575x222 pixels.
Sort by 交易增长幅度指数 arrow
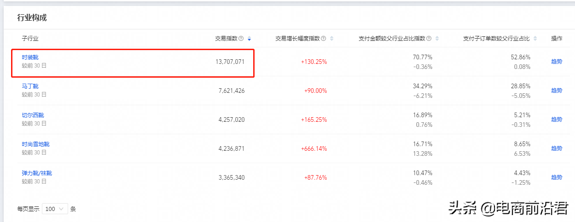coord(331,39)
